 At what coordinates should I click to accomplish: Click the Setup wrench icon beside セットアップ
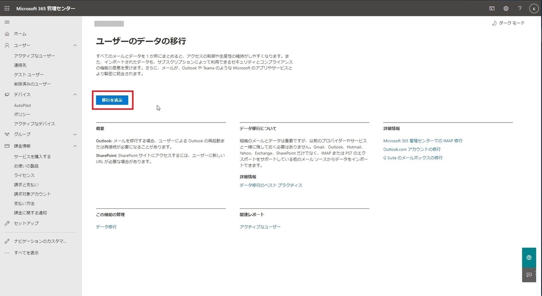(6, 223)
